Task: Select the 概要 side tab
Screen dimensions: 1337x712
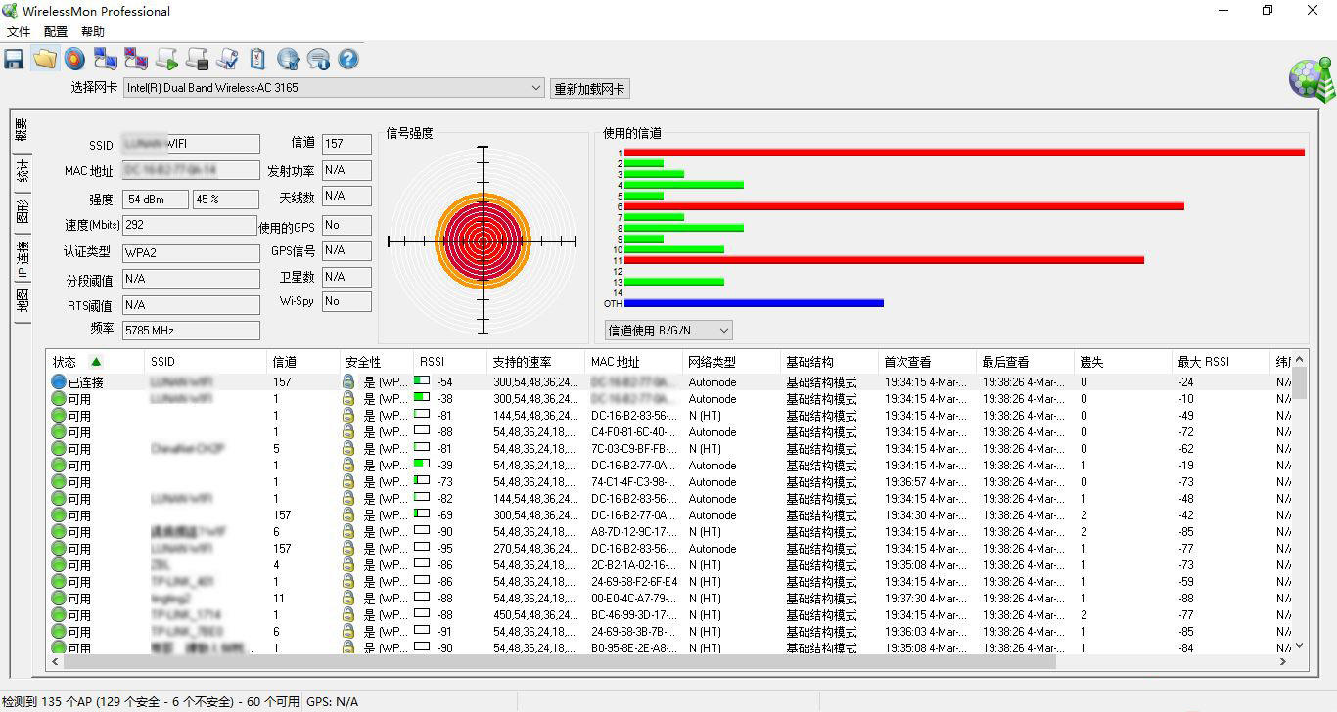Action: click(21, 131)
